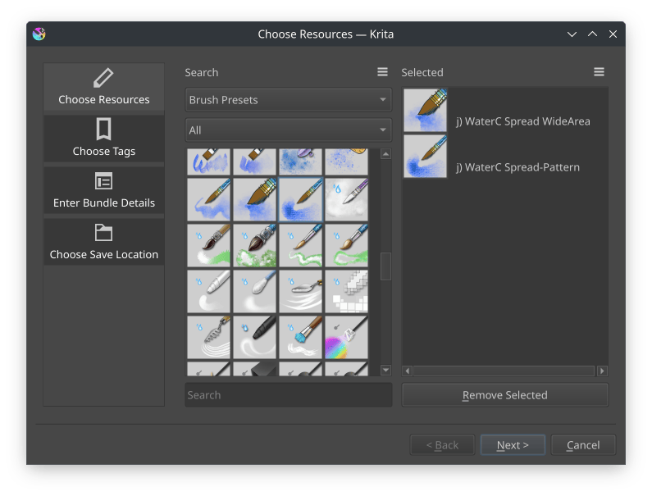Click the brush grid vertical scrollbar handle
Image resolution: width=652 pixels, height=496 pixels.
click(386, 266)
